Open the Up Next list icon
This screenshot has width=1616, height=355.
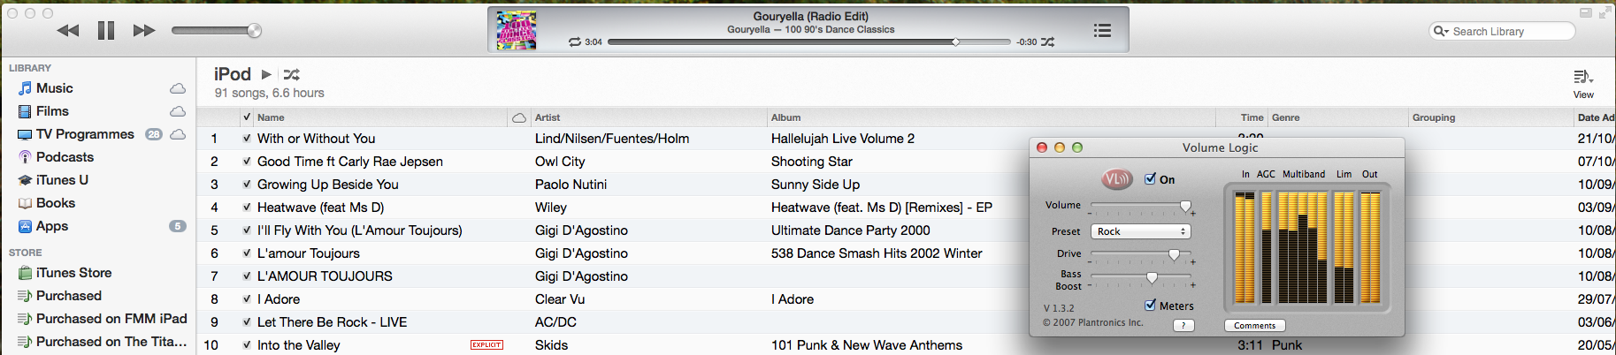(x=1102, y=30)
